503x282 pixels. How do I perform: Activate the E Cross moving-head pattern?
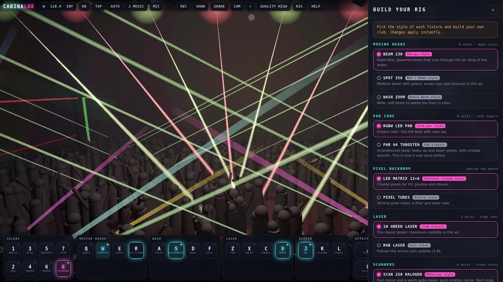[119, 250]
